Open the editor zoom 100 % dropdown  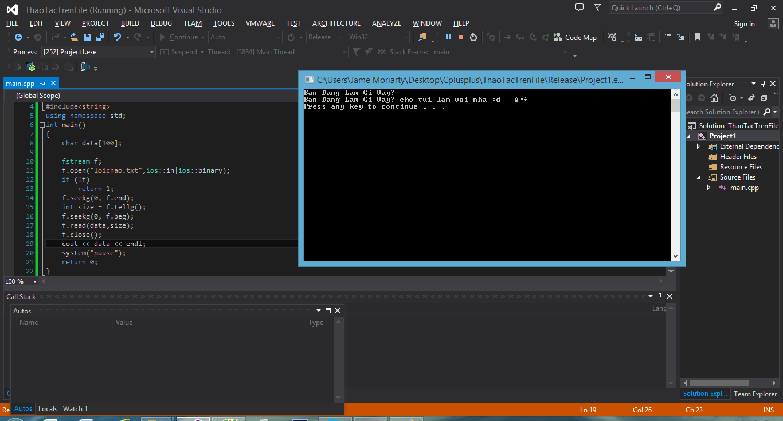[x=35, y=281]
